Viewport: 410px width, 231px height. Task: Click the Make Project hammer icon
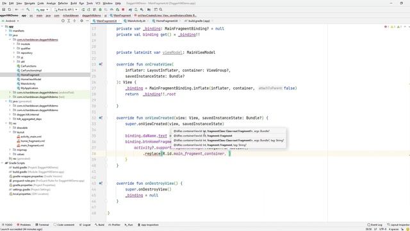pos(28,10)
